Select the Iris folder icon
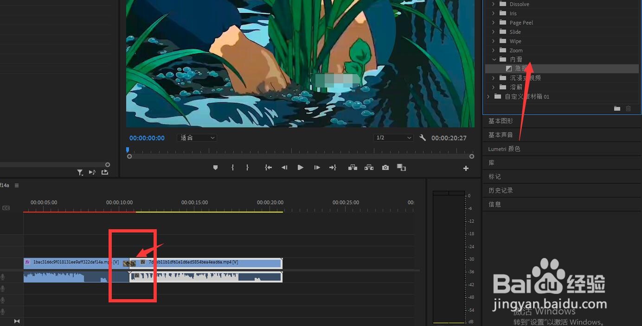642x326 pixels. click(x=503, y=13)
